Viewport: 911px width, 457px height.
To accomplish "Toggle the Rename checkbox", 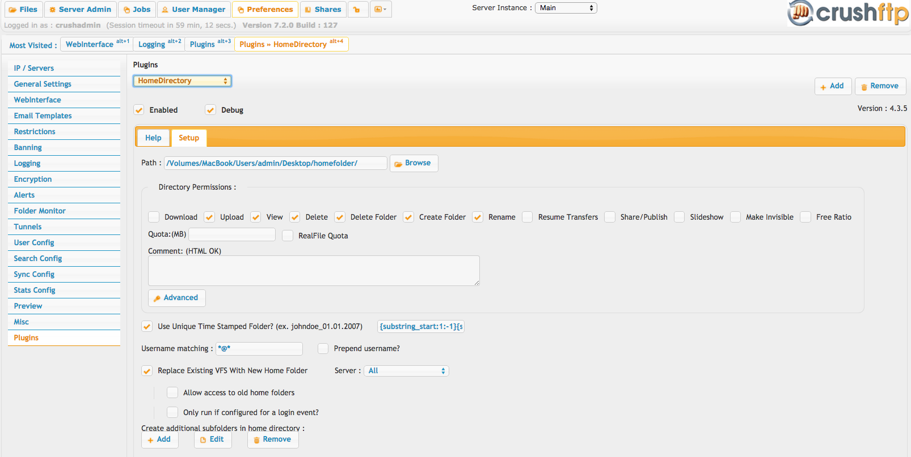I will tap(478, 217).
